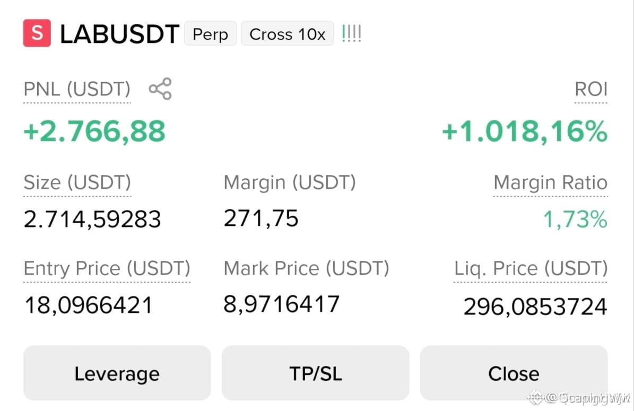Tap the Margin Ratio label

tap(550, 182)
